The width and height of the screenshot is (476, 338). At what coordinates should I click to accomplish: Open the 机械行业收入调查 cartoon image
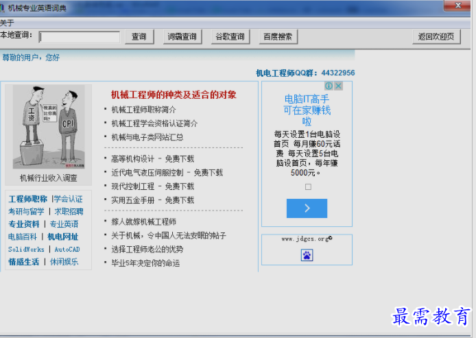click(49, 127)
